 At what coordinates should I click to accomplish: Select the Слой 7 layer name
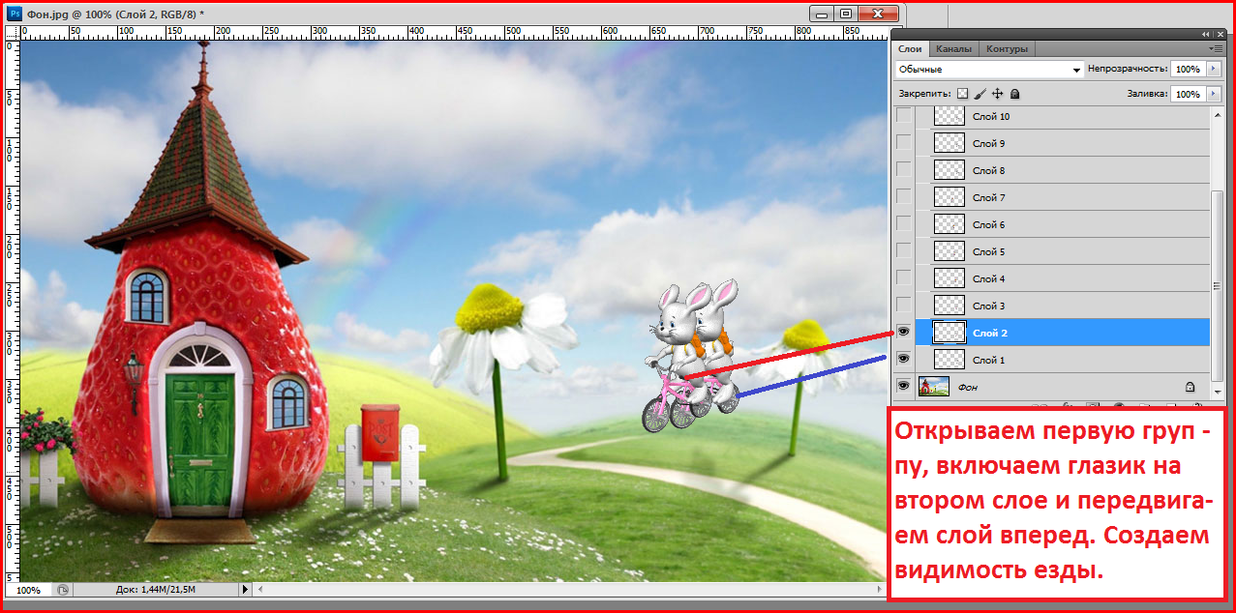(989, 197)
